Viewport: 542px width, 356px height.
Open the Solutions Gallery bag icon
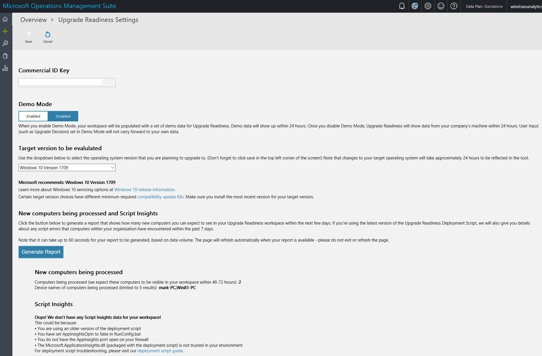pyautogui.click(x=5, y=56)
